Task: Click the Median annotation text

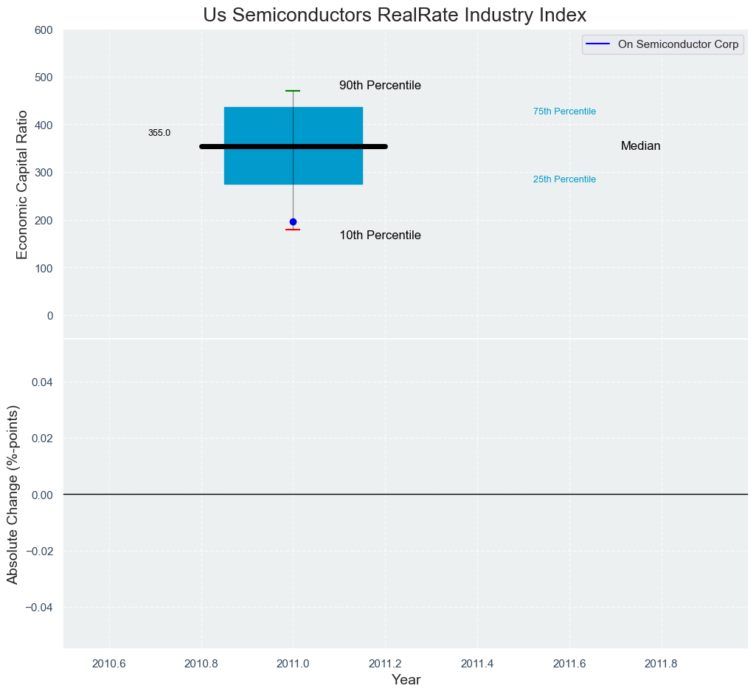Action: pyautogui.click(x=640, y=145)
